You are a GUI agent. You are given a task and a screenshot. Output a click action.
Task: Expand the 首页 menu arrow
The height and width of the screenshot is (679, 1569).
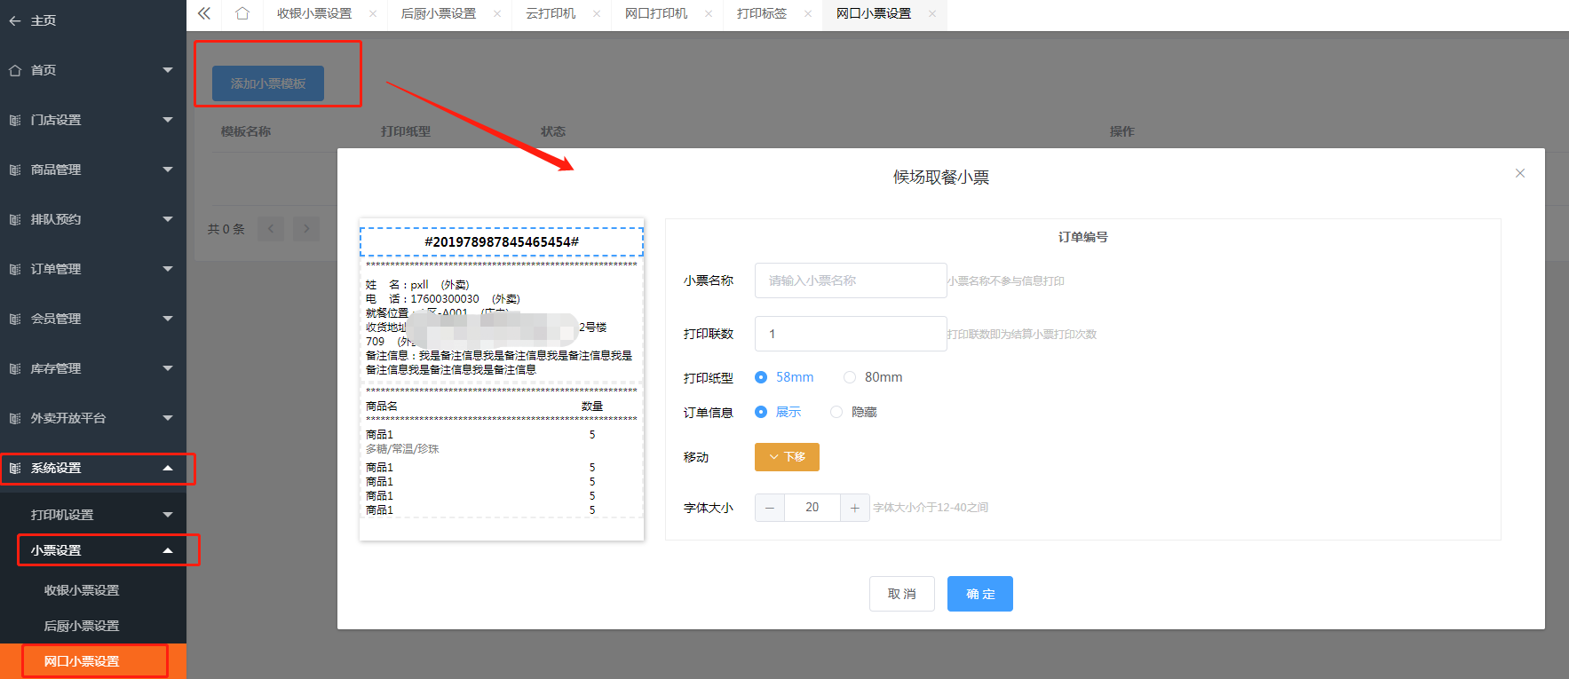tap(168, 70)
